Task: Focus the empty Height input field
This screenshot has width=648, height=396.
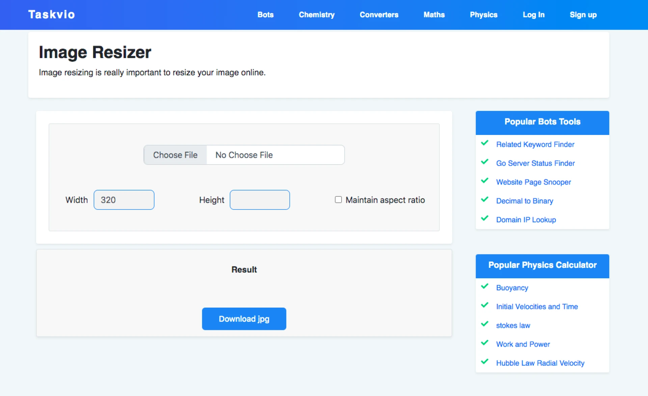Action: coord(260,200)
